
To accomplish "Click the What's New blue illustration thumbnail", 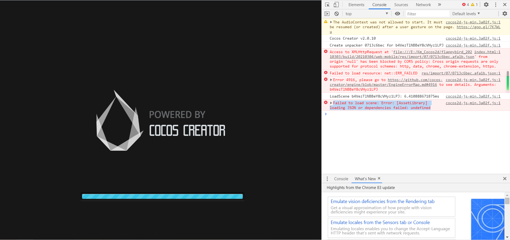I will click(488, 219).
